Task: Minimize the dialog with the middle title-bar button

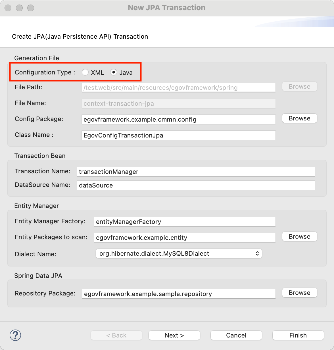Action: click(x=19, y=8)
